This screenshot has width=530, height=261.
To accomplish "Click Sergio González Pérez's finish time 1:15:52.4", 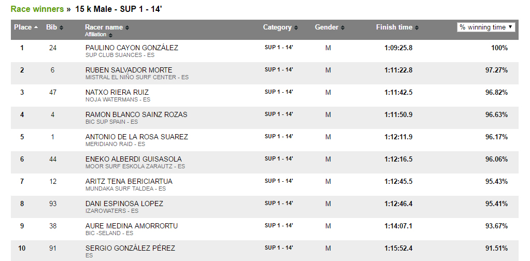I will coord(398,248).
